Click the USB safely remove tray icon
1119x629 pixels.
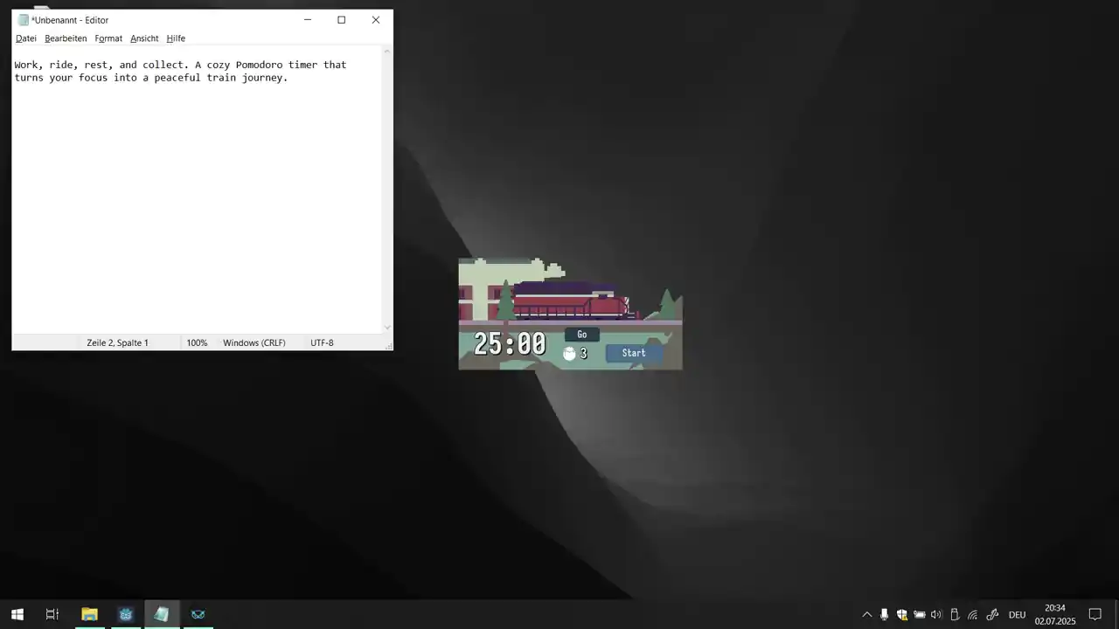(955, 614)
